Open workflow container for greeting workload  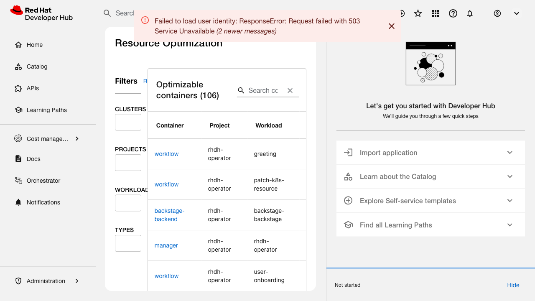point(166,154)
